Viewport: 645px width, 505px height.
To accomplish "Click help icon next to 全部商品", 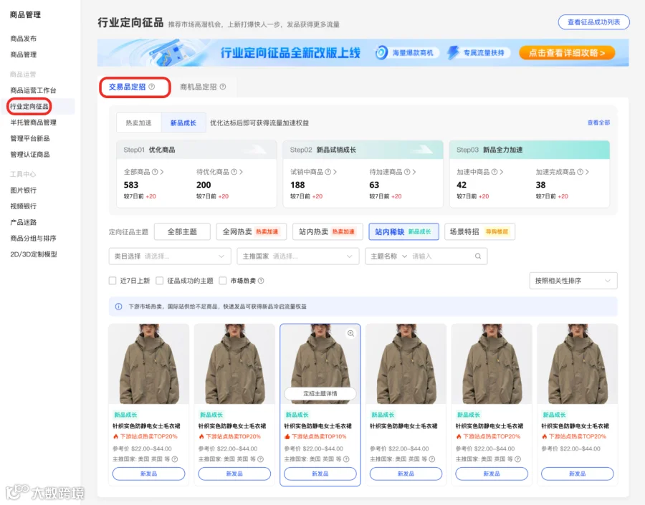I will (155, 172).
